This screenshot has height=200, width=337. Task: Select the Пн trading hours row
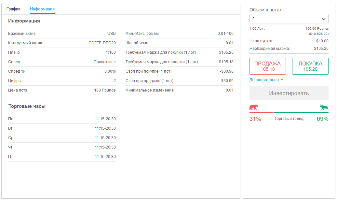click(x=62, y=119)
